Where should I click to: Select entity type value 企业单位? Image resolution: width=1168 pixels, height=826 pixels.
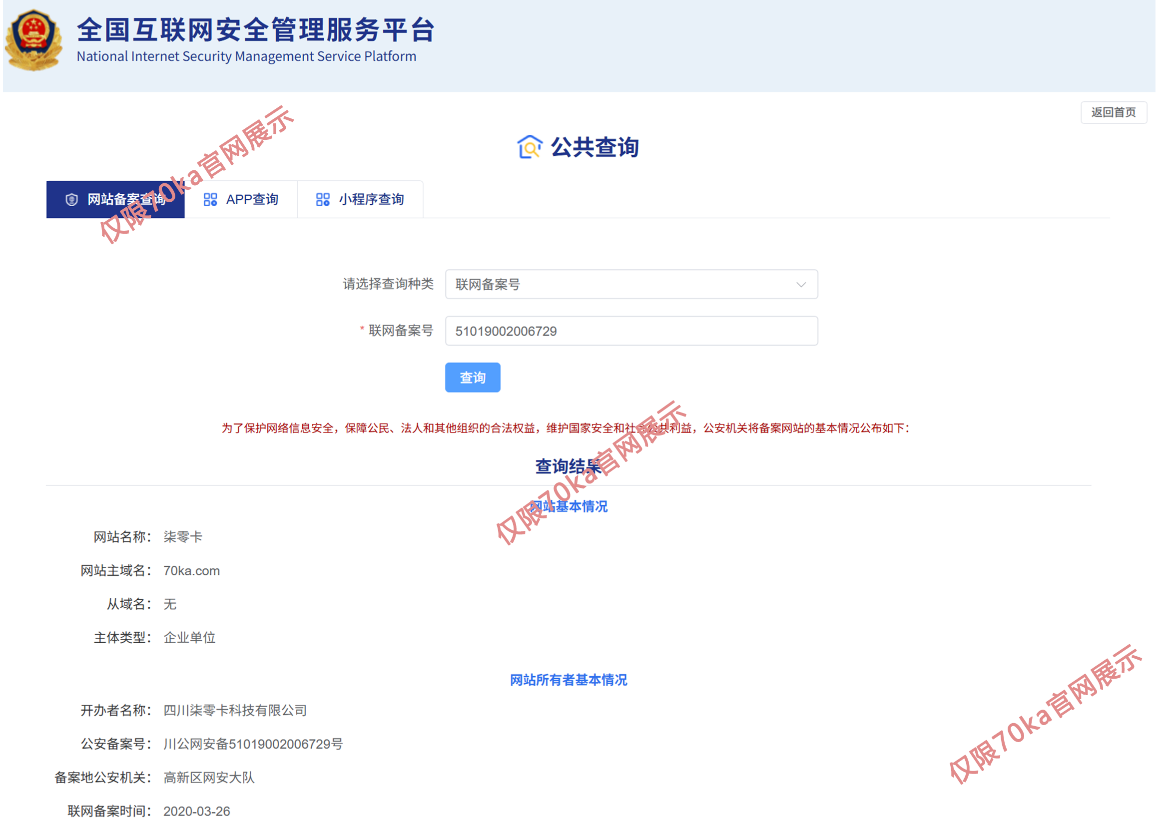(x=189, y=638)
